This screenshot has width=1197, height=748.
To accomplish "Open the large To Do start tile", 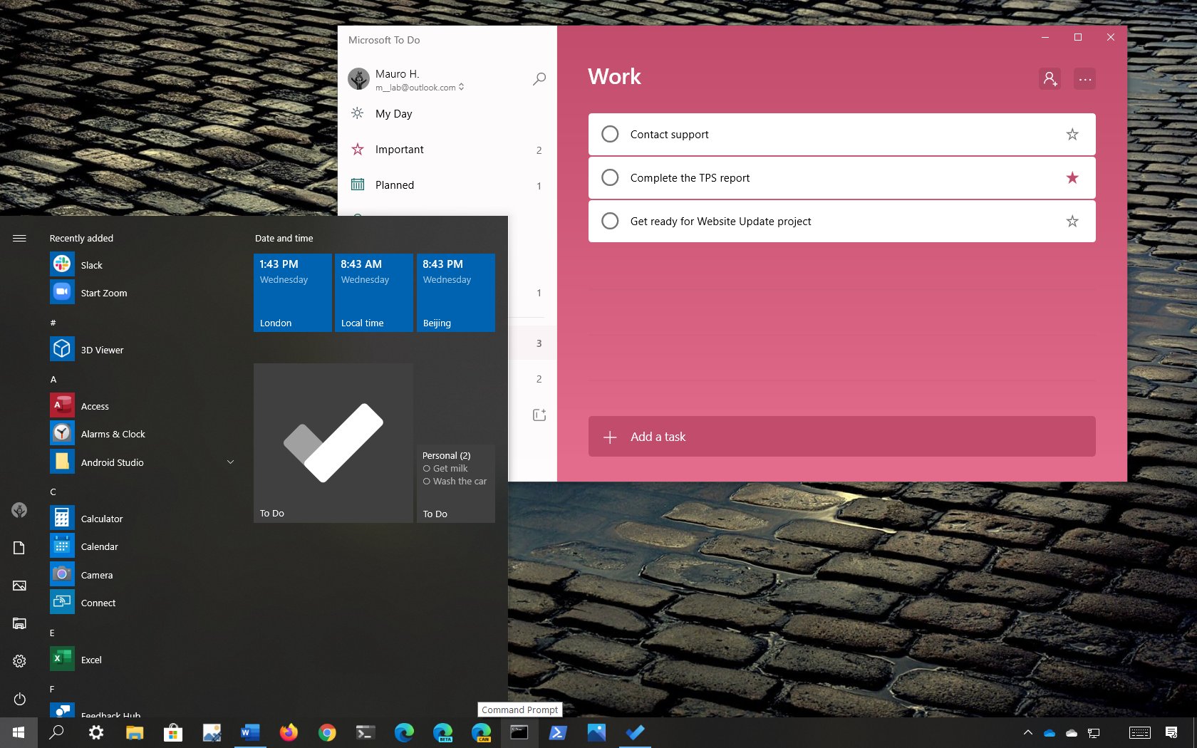I will 333,443.
